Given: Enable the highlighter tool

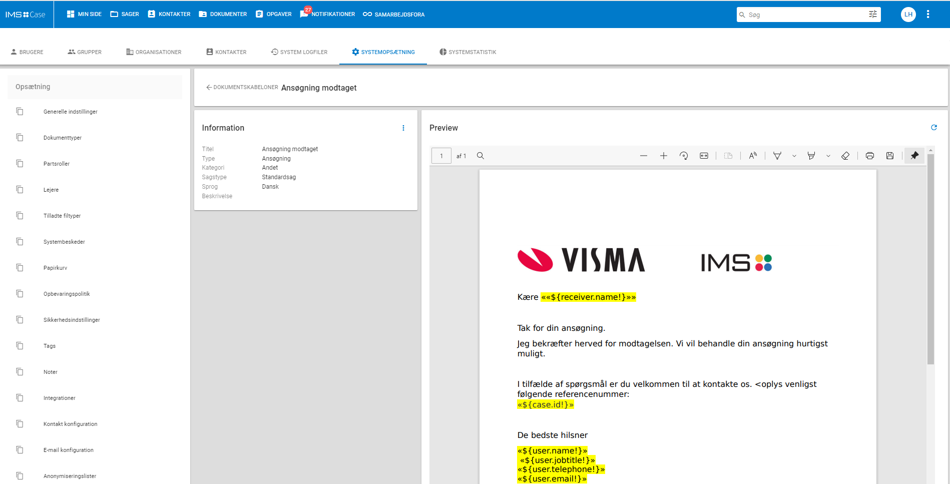Looking at the screenshot, I should point(811,156).
